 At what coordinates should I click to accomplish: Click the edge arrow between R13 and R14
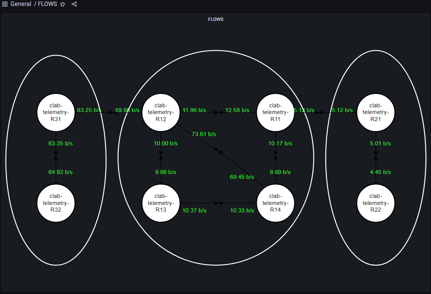click(x=218, y=203)
